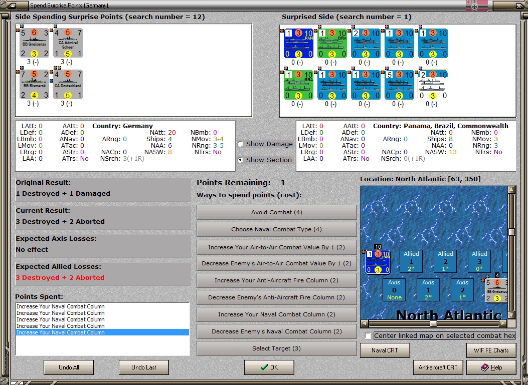
Task: Click the red '3 Destroyed + 2 Aborted' Expected Allied Losses text
Action: pyautogui.click(x=60, y=278)
